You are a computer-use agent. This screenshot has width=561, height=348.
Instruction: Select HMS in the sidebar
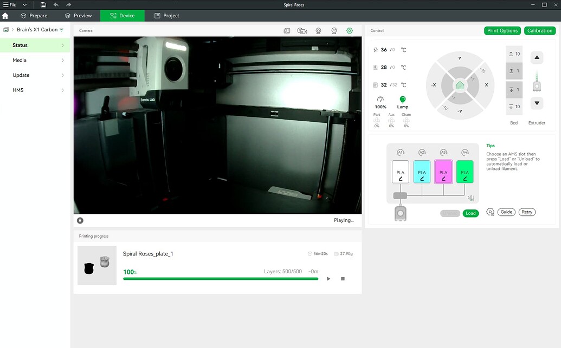click(35, 90)
